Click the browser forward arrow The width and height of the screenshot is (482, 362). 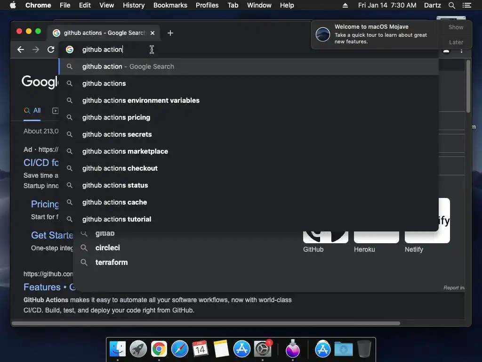(36, 49)
